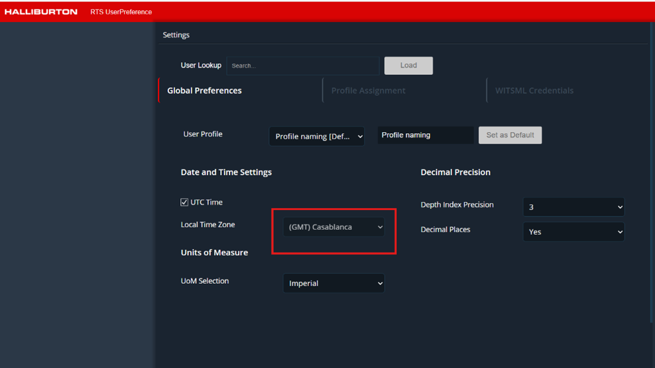Click the Date and Time Settings heading
Viewport: 655px width, 368px height.
pos(226,172)
